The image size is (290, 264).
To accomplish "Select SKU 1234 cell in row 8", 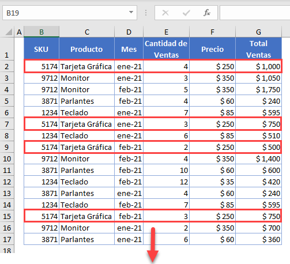I will [x=42, y=135].
